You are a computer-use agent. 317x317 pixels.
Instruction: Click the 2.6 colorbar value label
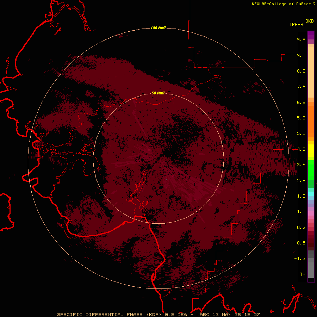pyautogui.click(x=301, y=181)
